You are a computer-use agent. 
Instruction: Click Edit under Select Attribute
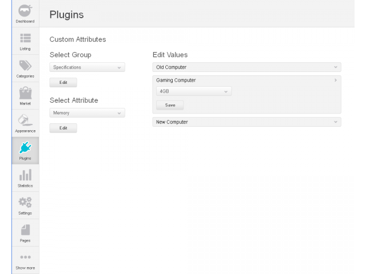point(63,128)
